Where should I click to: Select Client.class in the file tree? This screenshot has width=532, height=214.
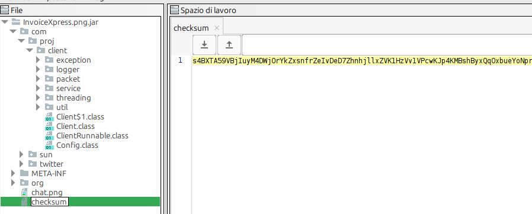point(75,127)
